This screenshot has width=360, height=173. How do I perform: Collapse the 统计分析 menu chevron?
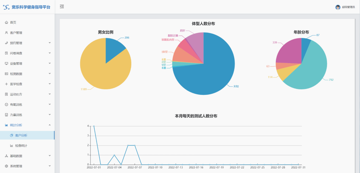(49, 125)
